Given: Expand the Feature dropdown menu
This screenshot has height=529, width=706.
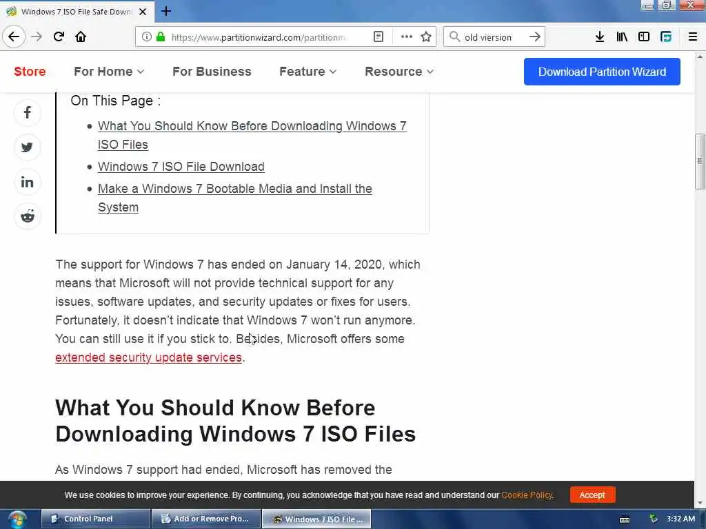Looking at the screenshot, I should (x=307, y=72).
